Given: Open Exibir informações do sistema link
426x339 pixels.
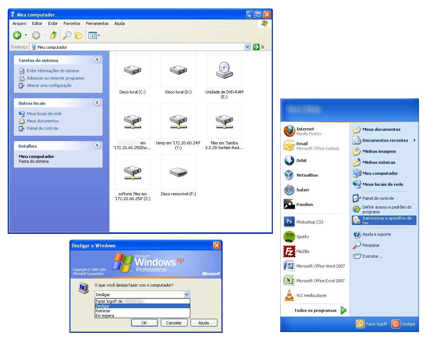Looking at the screenshot, I should point(53,71).
